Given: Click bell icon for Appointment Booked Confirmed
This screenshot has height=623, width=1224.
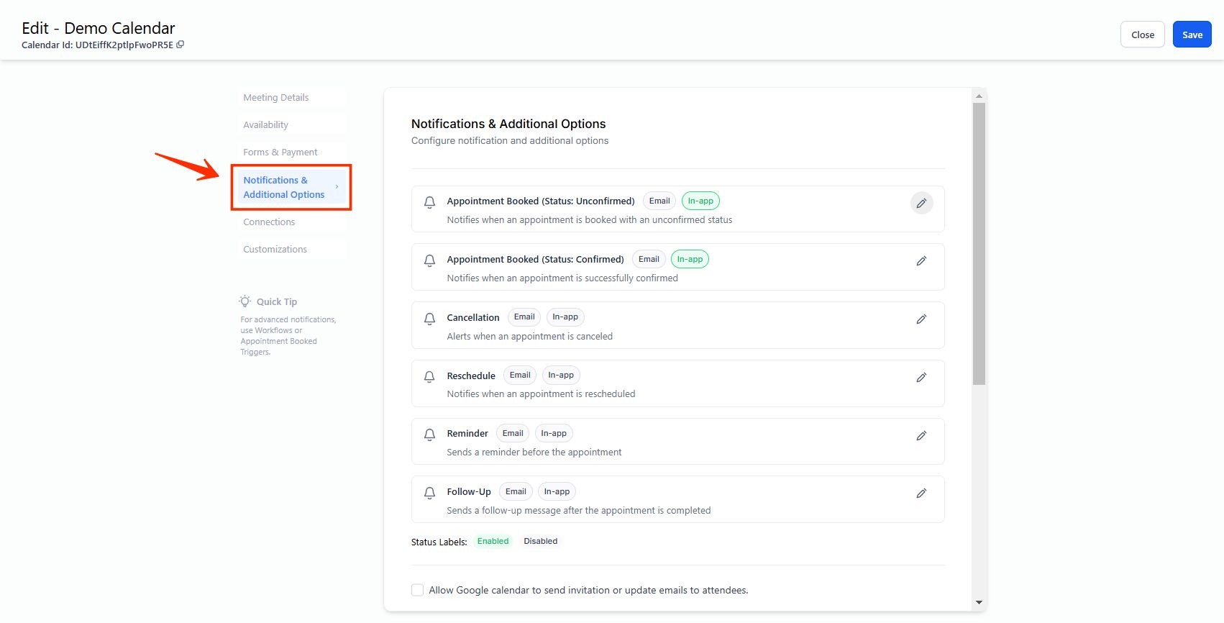Looking at the screenshot, I should 429,260.
